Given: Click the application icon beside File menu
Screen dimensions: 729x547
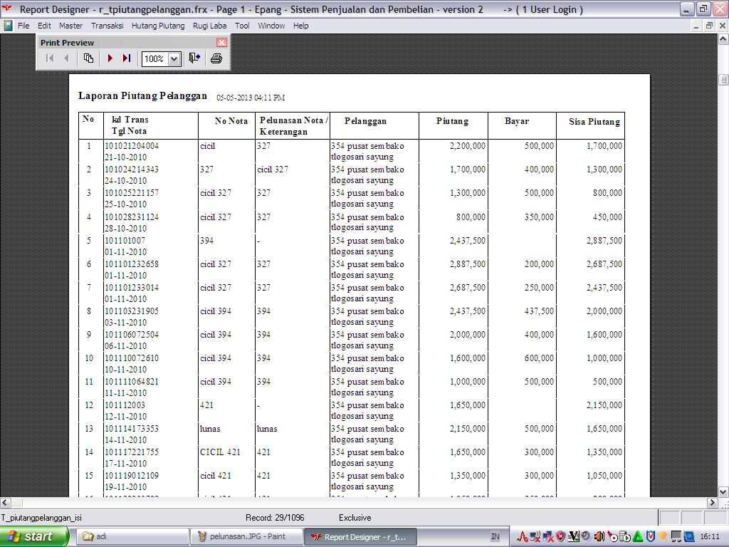Looking at the screenshot, I should pyautogui.click(x=8, y=26).
